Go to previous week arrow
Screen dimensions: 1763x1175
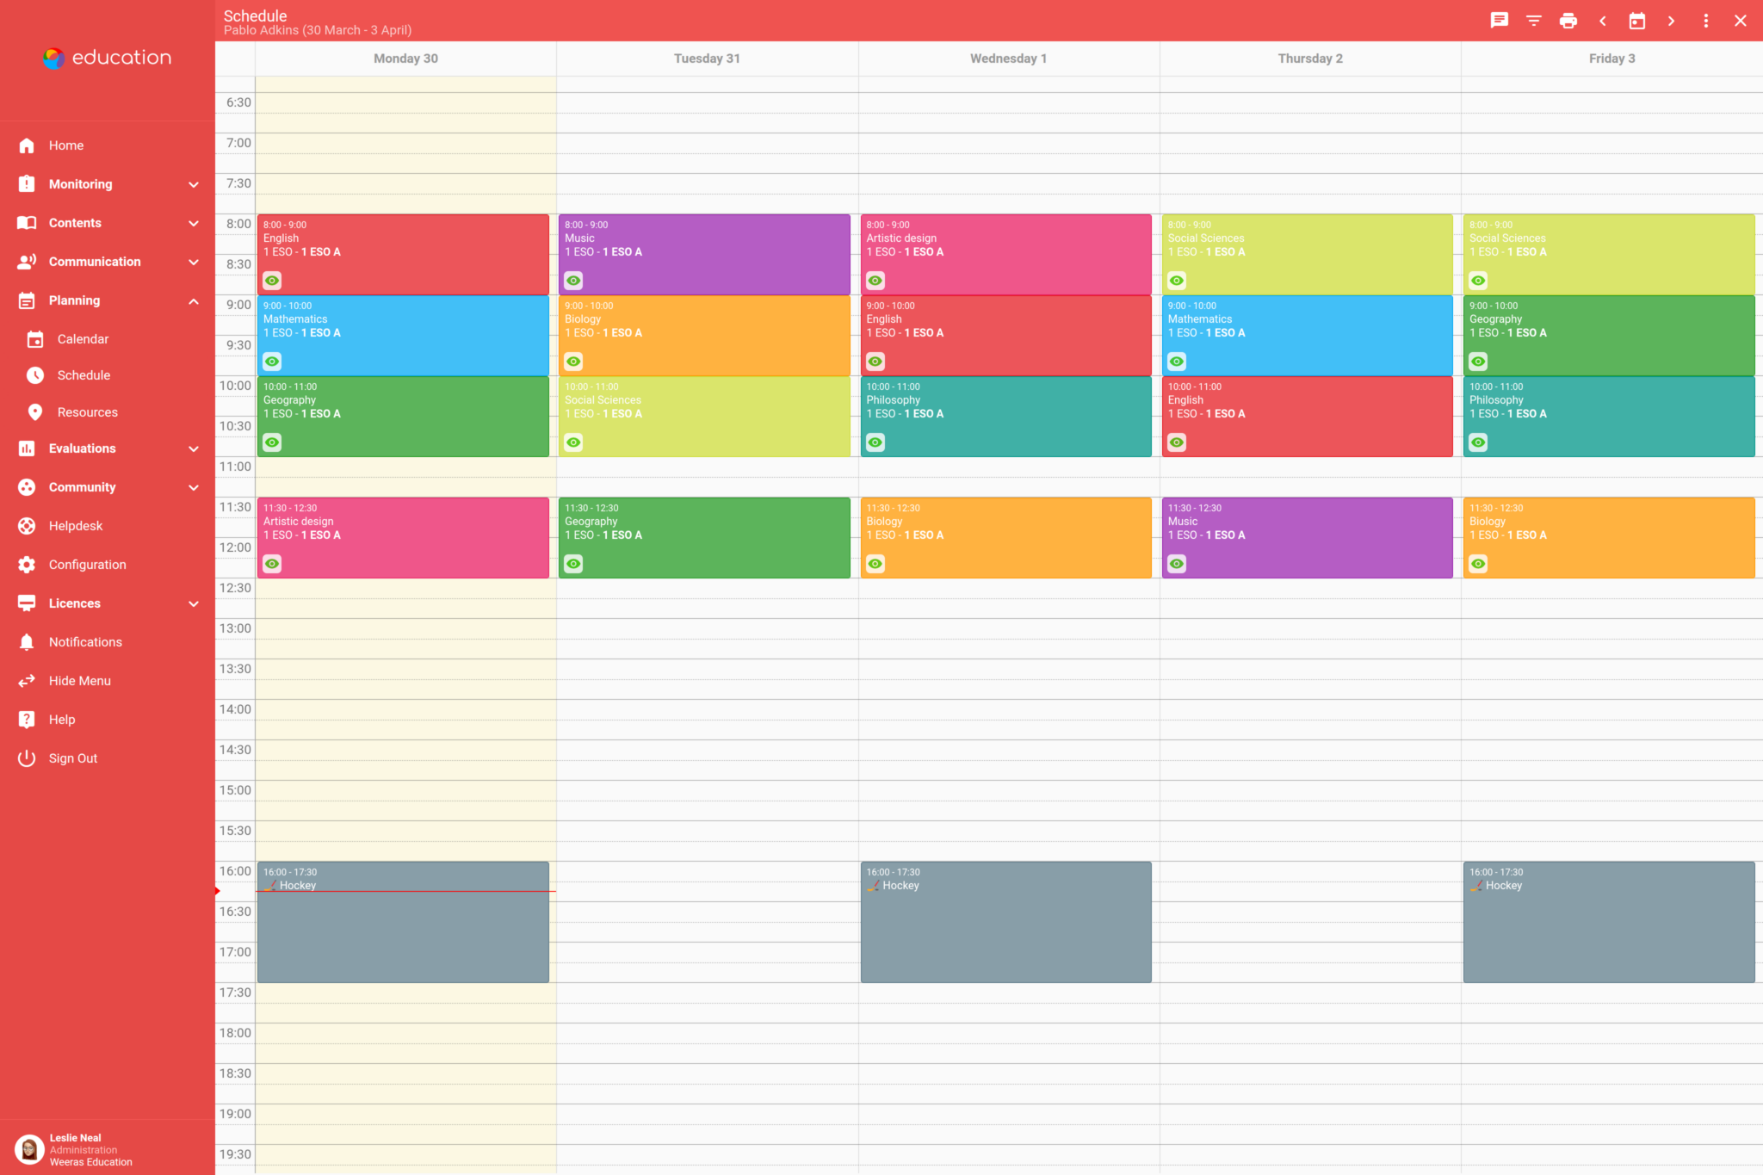pyautogui.click(x=1602, y=21)
